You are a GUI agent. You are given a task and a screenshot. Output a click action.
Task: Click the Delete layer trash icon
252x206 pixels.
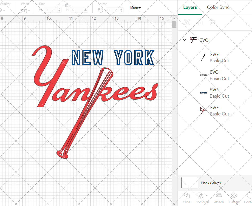coord(212,22)
